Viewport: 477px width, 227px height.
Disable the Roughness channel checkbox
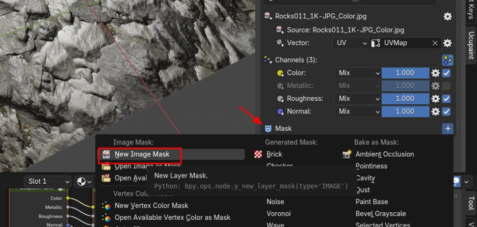tap(446, 98)
